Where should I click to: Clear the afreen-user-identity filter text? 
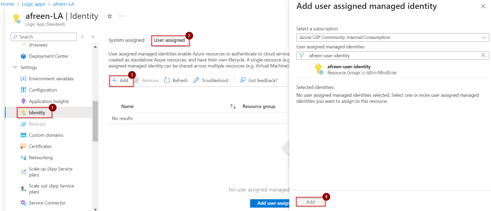tap(483, 55)
